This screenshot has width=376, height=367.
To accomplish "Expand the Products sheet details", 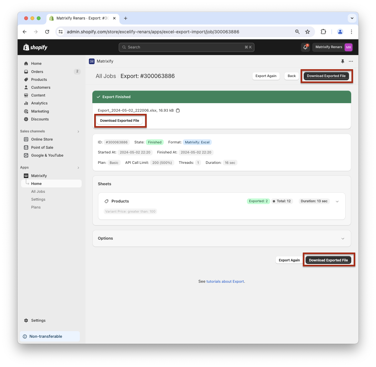I will coord(337,202).
